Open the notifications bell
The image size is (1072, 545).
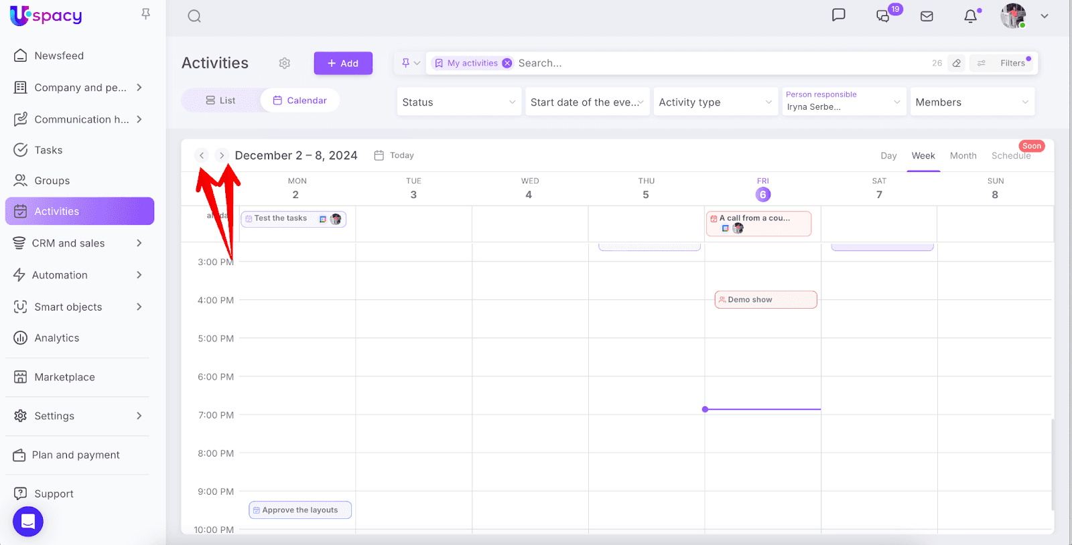point(970,16)
